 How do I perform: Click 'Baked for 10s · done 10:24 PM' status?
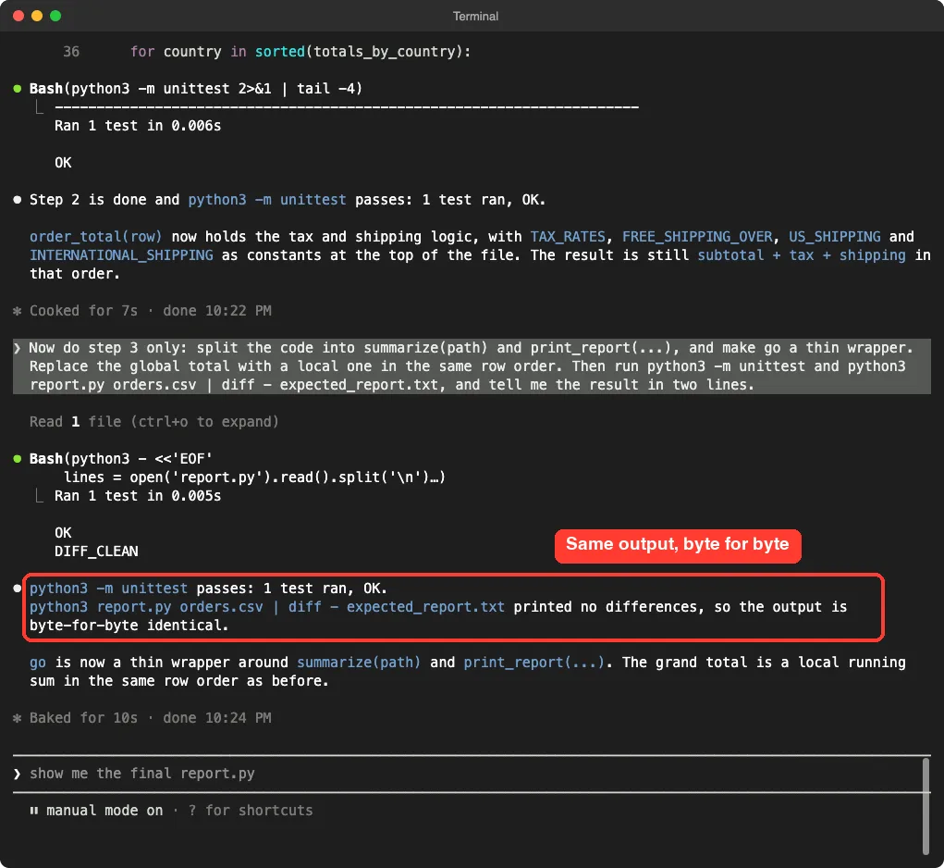click(x=151, y=718)
